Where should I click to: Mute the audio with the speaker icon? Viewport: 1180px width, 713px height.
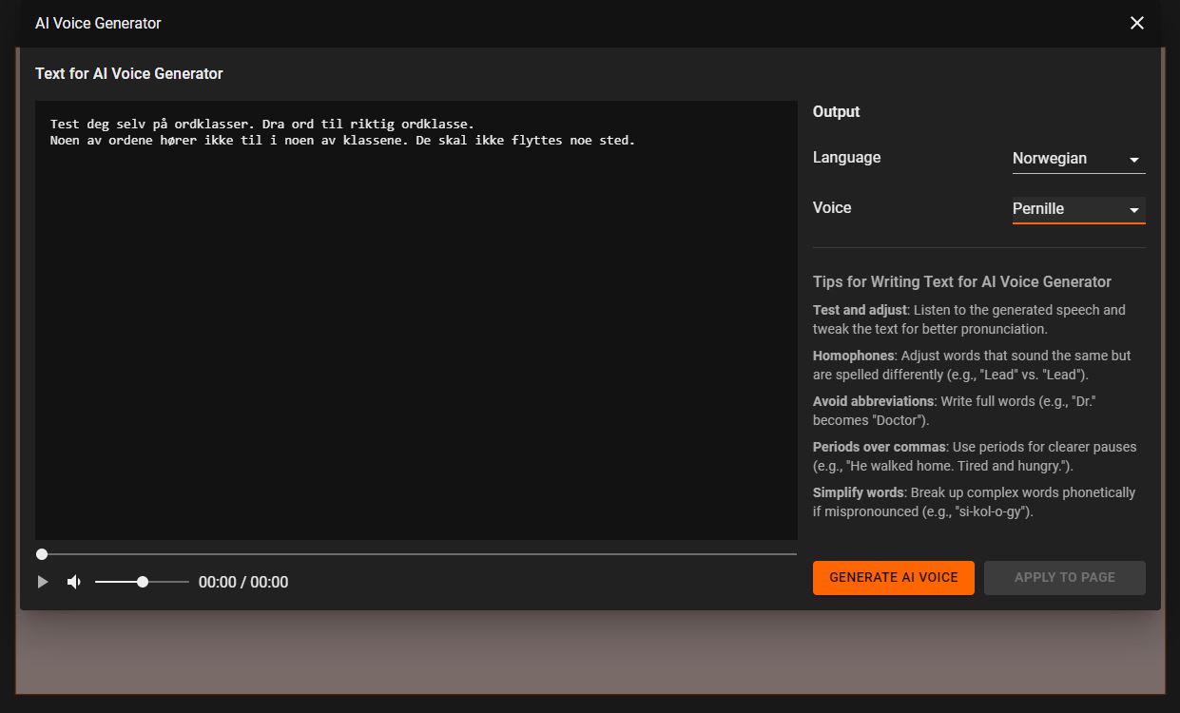pyautogui.click(x=74, y=582)
